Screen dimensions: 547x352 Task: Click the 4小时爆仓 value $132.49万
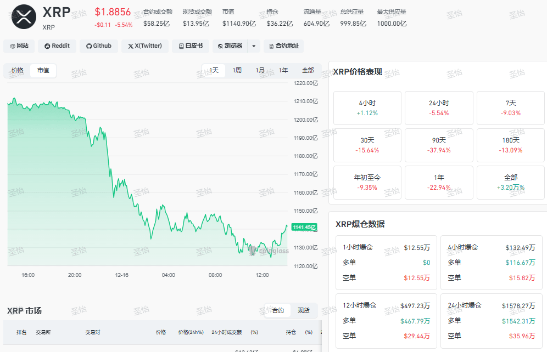tap(520, 247)
